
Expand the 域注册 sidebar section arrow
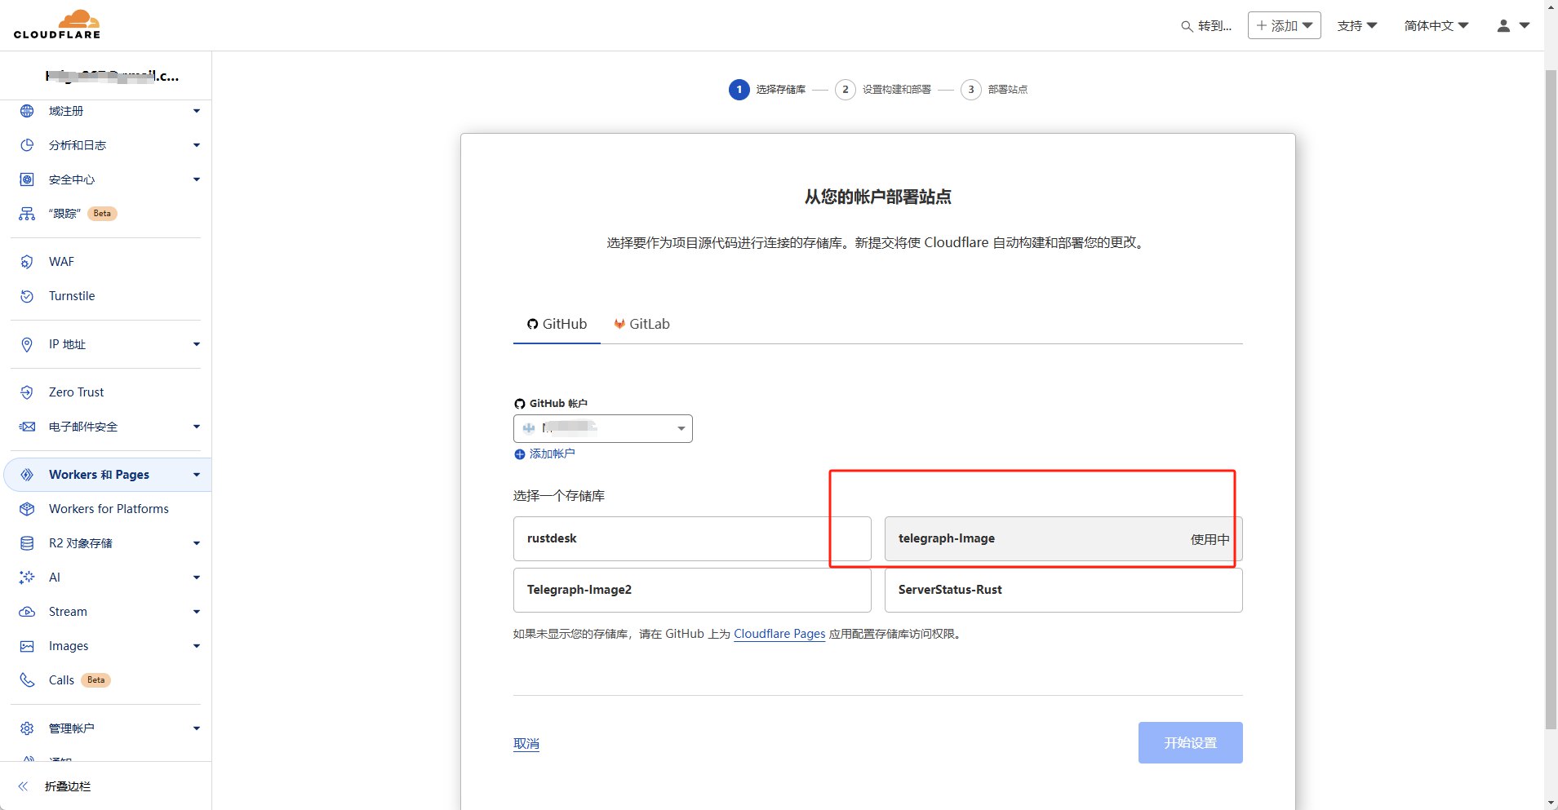(x=197, y=111)
